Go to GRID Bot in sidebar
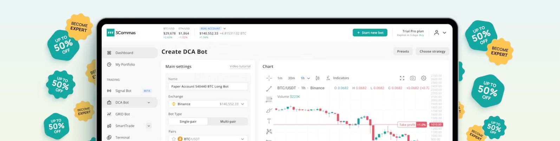 (x=123, y=114)
